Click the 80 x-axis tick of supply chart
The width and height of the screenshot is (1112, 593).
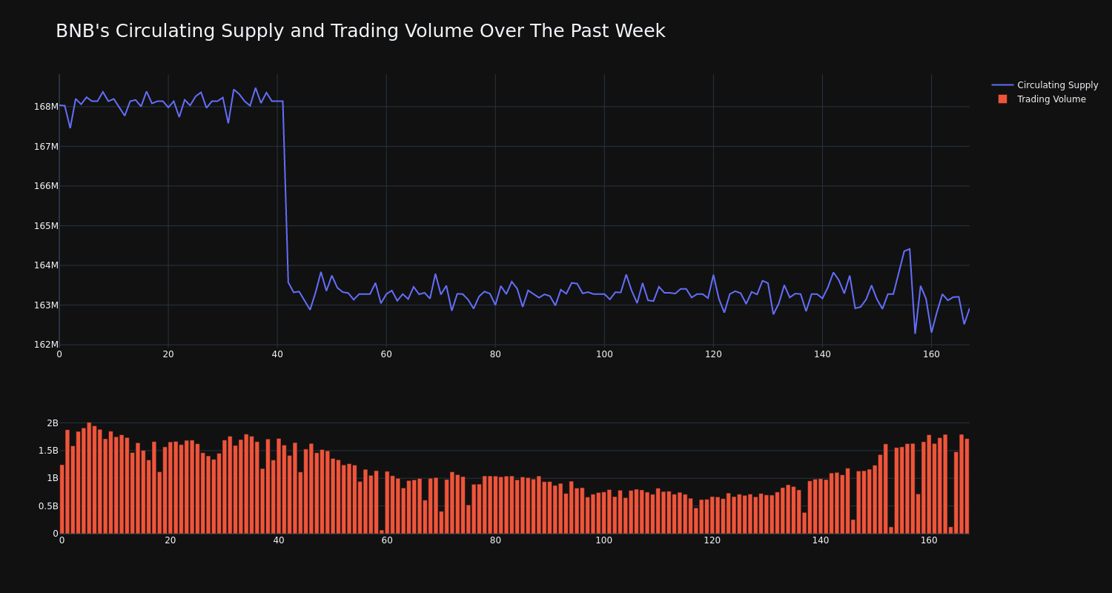[x=495, y=354]
